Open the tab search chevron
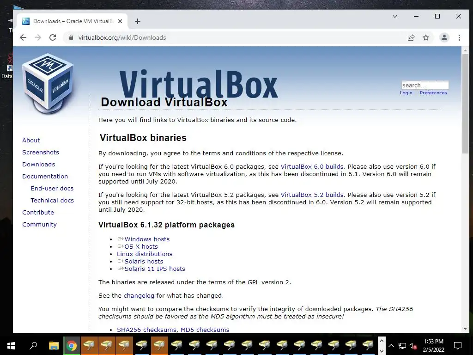 pyautogui.click(x=394, y=16)
